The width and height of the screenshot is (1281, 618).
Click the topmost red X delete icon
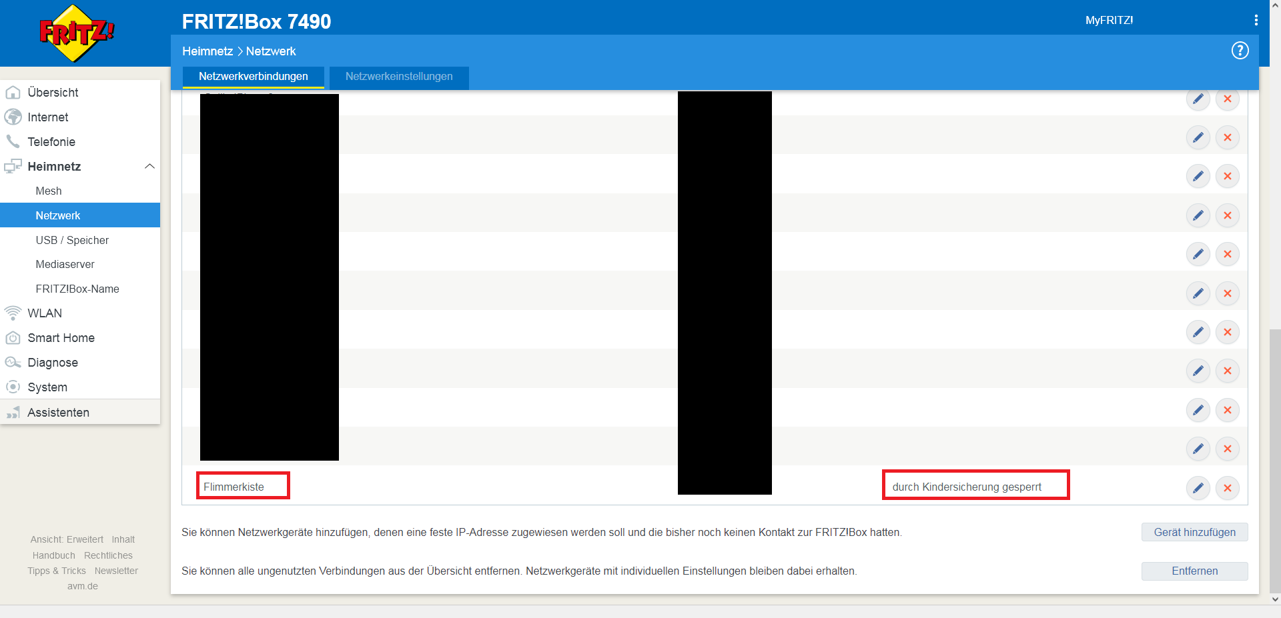click(1228, 99)
